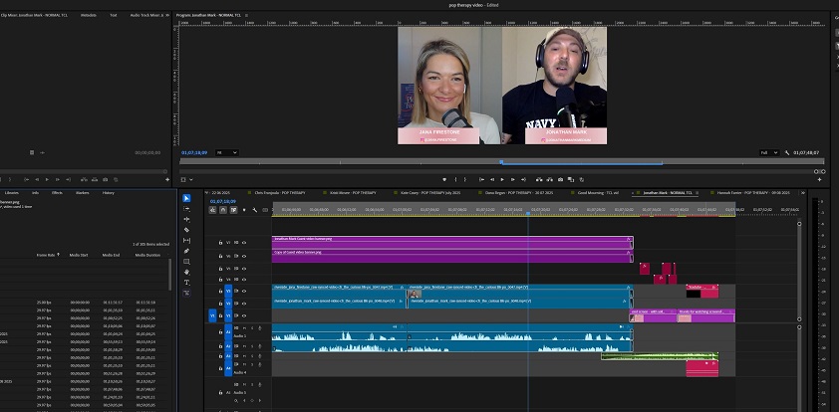Viewport: 839px width, 412px height.
Task: Select the Jonathan Mark Guest video banner clip
Action: point(452,242)
